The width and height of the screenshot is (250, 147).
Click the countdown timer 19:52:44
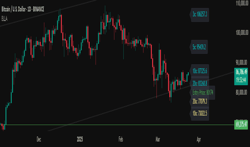[241, 80]
